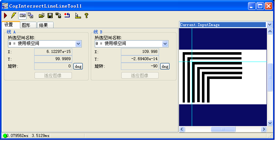This screenshot has height=142, width=276.
Task: Expand the line B space name dropdown
Action: [x=165, y=44]
